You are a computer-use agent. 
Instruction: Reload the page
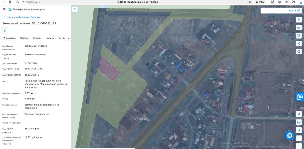pos(17,2)
